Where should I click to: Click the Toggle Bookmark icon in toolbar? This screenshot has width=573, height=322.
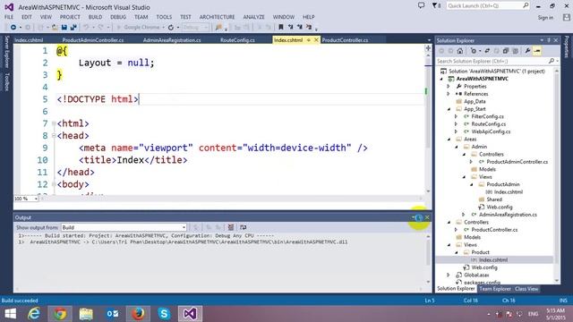tap(280, 28)
